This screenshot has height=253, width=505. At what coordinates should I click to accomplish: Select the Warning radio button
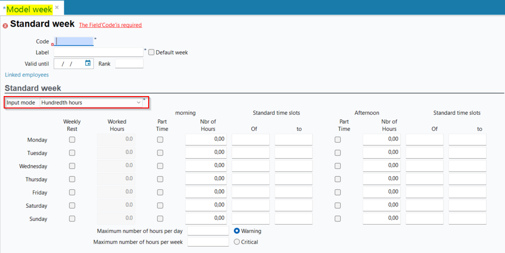237,231
